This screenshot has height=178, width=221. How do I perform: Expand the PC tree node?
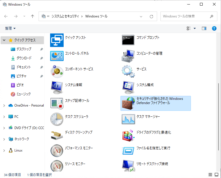tap(4, 117)
